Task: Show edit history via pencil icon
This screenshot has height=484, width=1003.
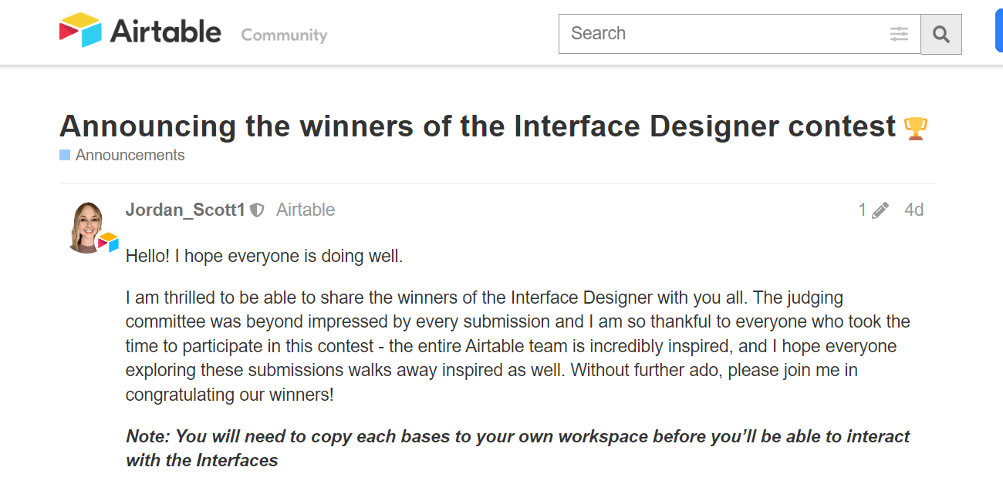Action: [880, 210]
